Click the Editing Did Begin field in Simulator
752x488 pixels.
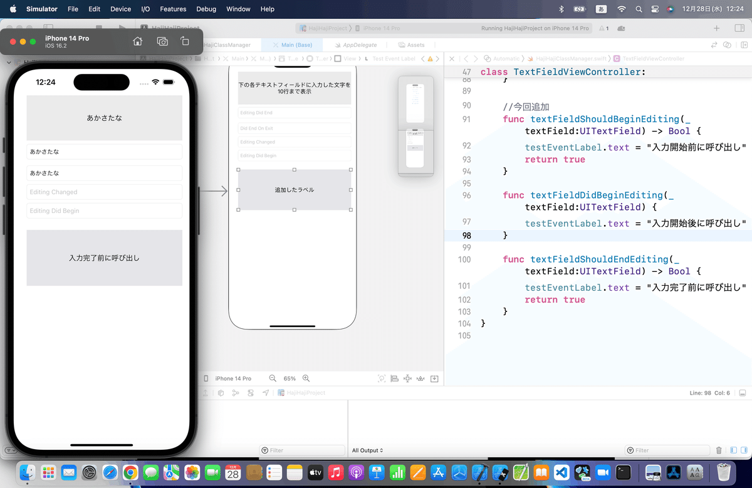(104, 211)
